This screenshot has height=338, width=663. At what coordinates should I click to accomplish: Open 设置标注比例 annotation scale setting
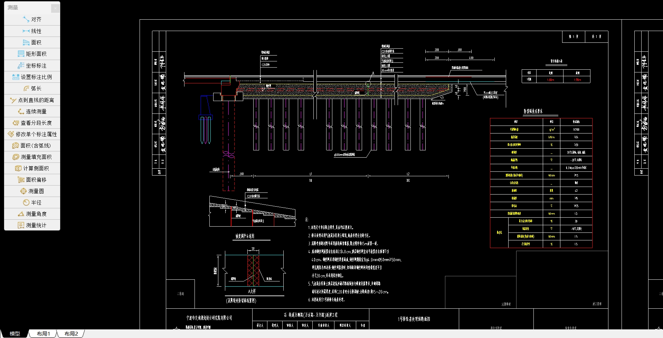[32, 77]
